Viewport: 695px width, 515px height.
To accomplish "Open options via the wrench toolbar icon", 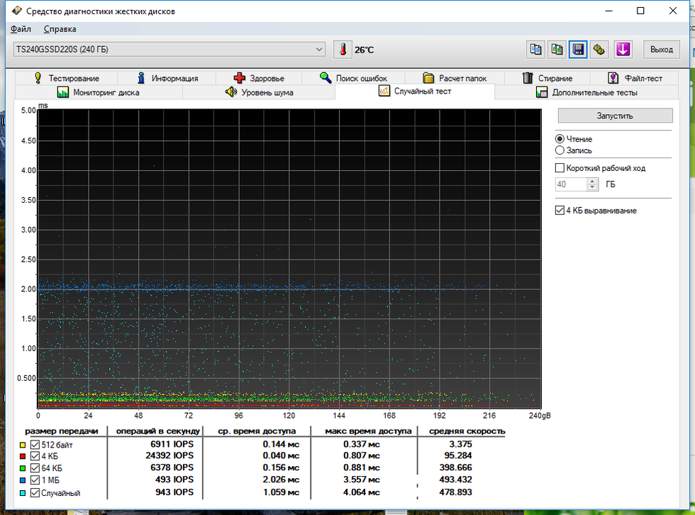I will pos(600,50).
